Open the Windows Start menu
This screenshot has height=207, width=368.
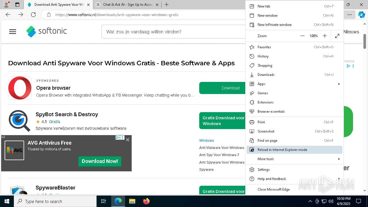(7, 201)
